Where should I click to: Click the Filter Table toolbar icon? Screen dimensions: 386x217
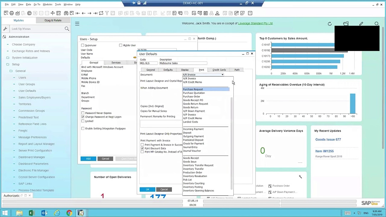108,13
